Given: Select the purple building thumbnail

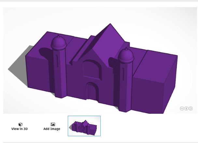Looking at the screenshot, I should [x=84, y=126].
